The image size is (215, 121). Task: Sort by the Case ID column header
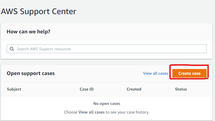86,89
